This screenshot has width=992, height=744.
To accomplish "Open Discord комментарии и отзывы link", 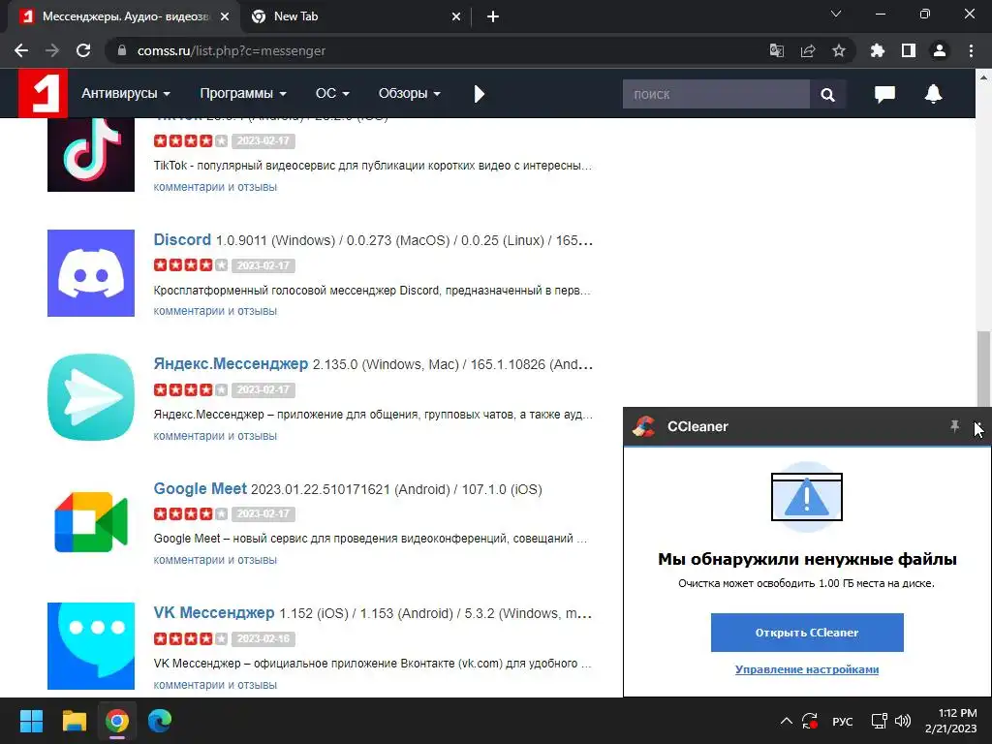I will [x=215, y=311].
